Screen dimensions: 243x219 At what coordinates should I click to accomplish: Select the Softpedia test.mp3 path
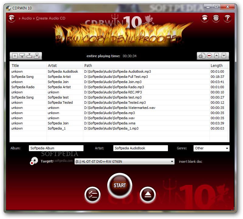click(x=113, y=97)
